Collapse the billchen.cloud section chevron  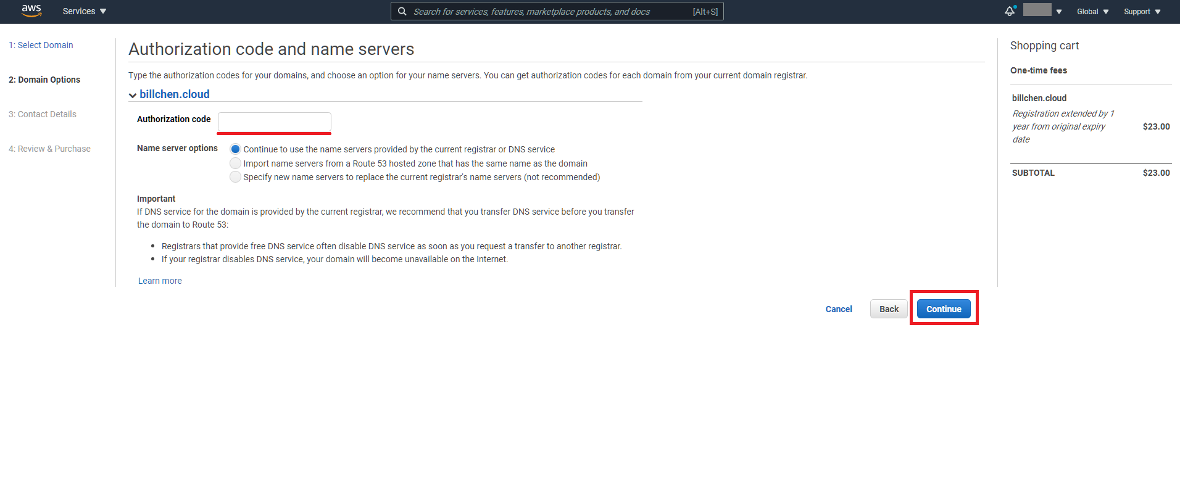click(x=133, y=95)
